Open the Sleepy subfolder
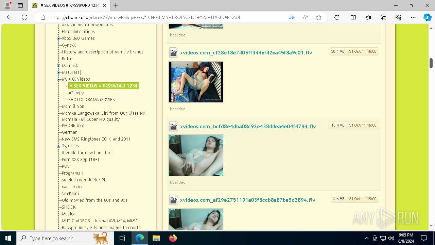Viewport: 435px width, 245px height. [77, 93]
